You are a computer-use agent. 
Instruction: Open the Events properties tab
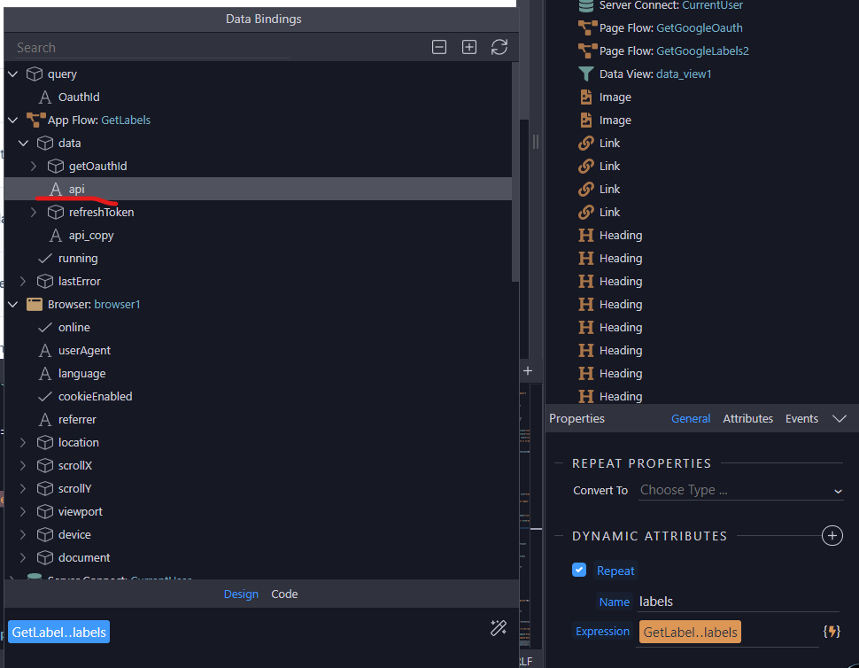801,418
